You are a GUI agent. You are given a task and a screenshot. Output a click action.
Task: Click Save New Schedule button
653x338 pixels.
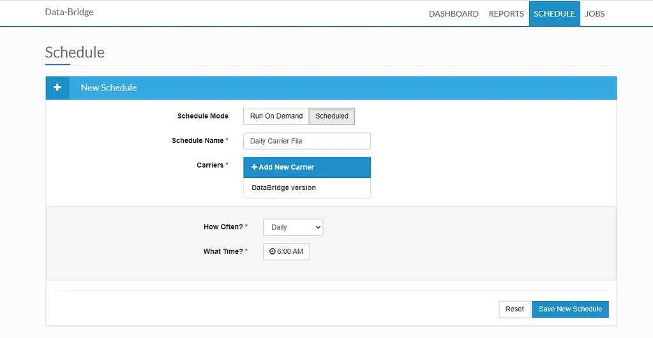pyautogui.click(x=570, y=309)
